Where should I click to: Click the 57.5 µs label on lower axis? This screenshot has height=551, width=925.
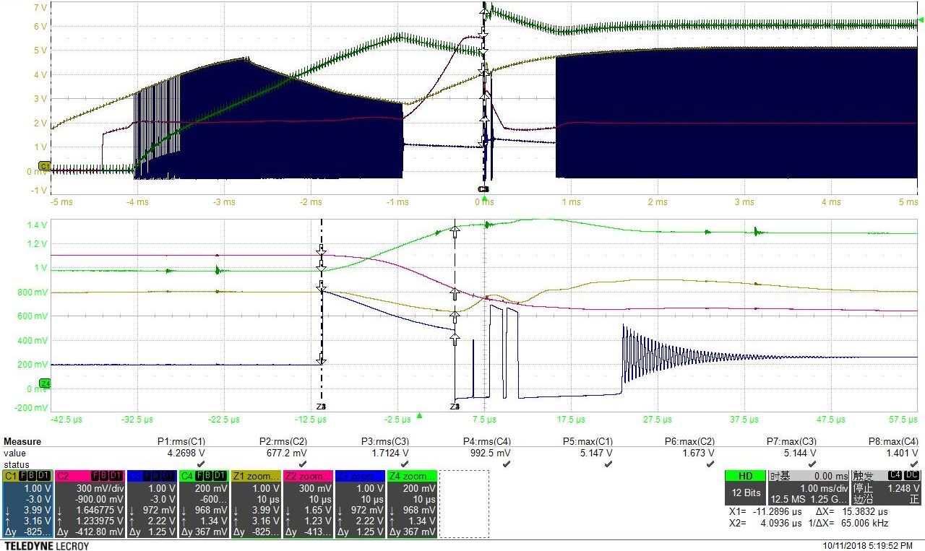903,419
